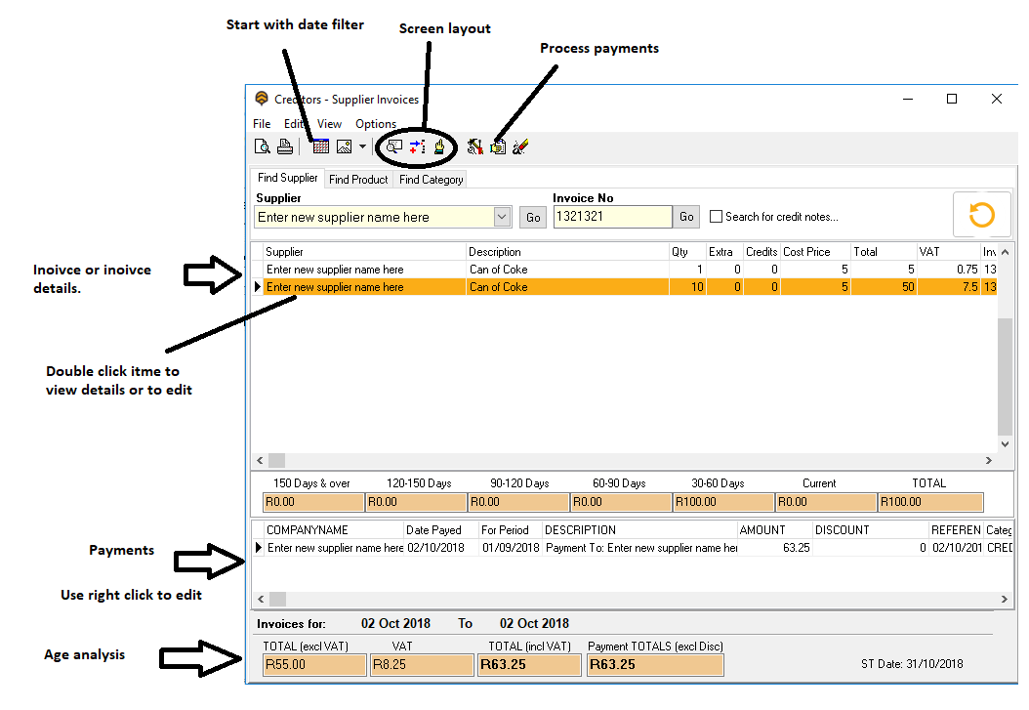Click Go button next to Supplier field
Image resolution: width=1029 pixels, height=710 pixels.
pos(533,218)
